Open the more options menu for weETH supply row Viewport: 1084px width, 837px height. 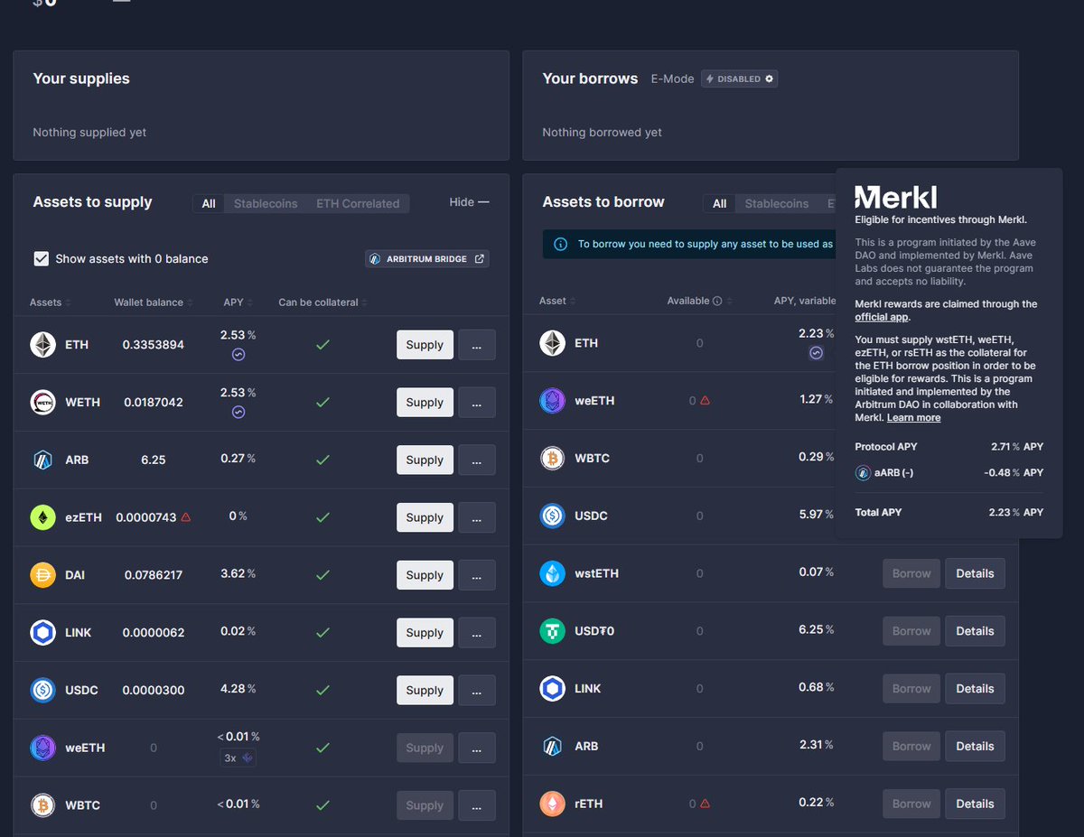coord(477,748)
